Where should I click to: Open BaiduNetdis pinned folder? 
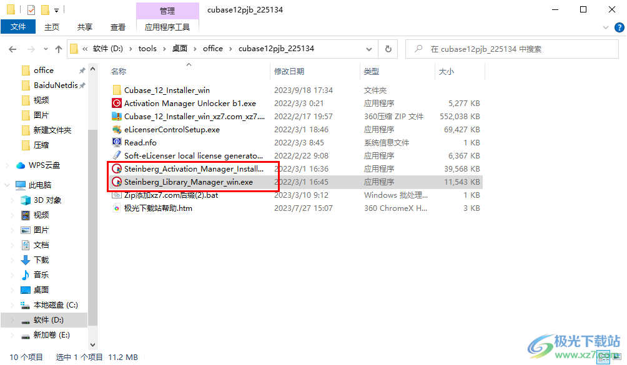pyautogui.click(x=56, y=85)
